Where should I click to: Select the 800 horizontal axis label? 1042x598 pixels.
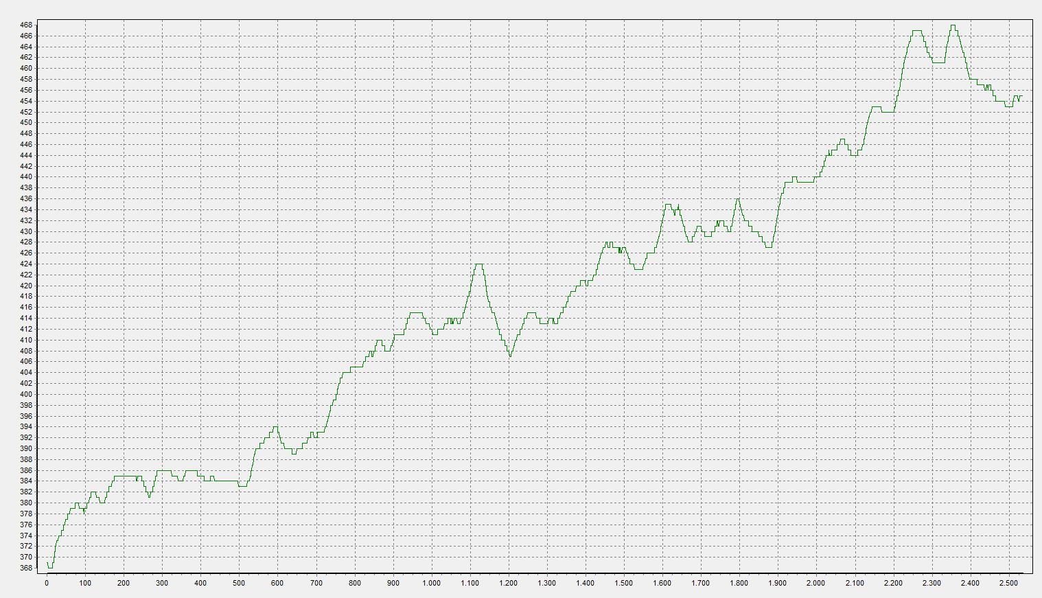[x=354, y=583]
